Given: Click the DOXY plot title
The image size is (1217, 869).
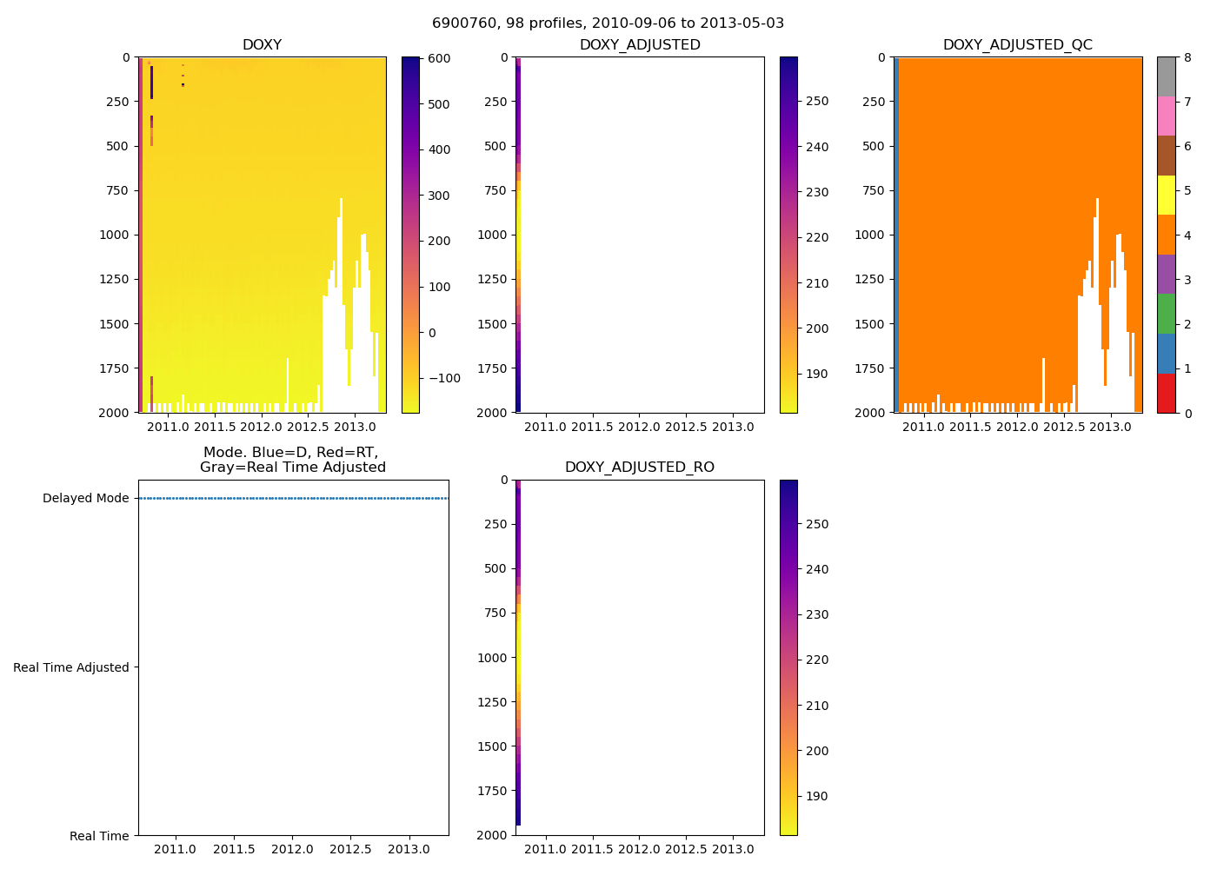Looking at the screenshot, I should pyautogui.click(x=262, y=44).
